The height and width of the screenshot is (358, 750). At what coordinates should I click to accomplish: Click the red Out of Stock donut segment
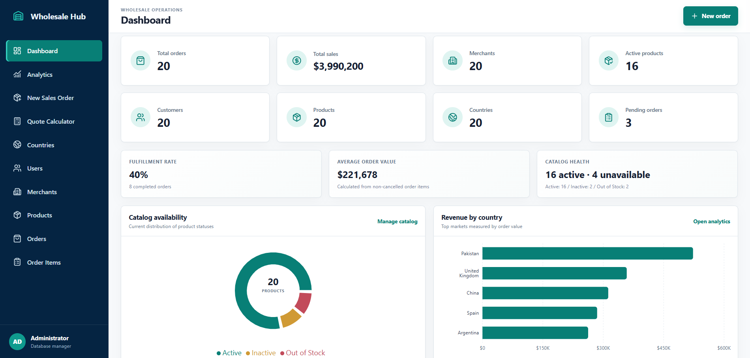[x=304, y=302]
